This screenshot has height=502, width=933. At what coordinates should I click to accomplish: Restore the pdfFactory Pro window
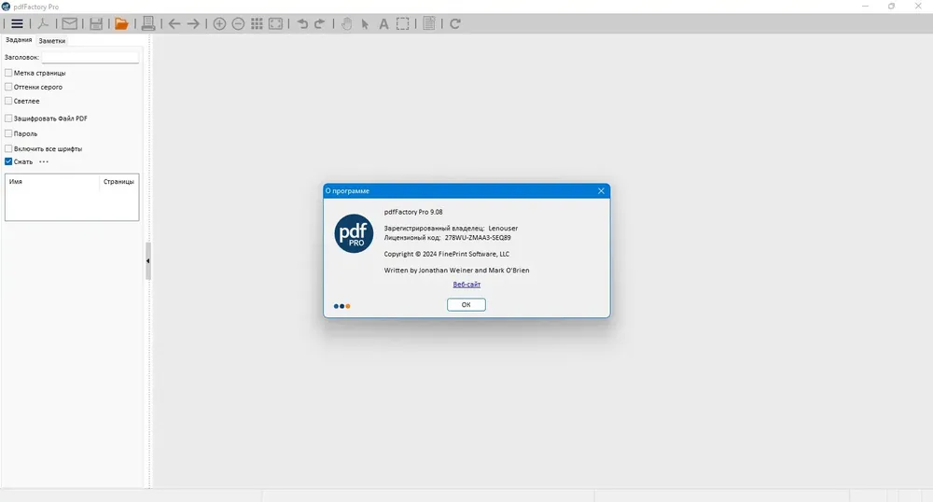pyautogui.click(x=891, y=6)
